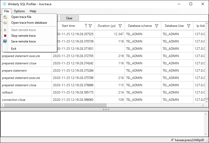This screenshot has width=209, height=143.
Task: Click the Clear button
Action: [69, 18]
